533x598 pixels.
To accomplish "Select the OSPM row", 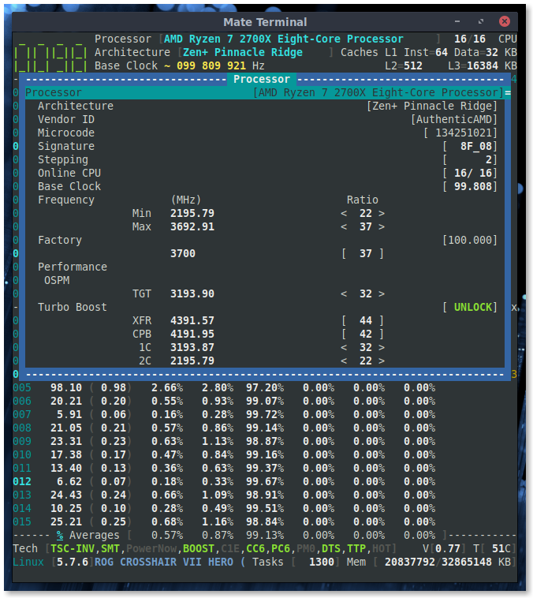I will click(x=265, y=280).
